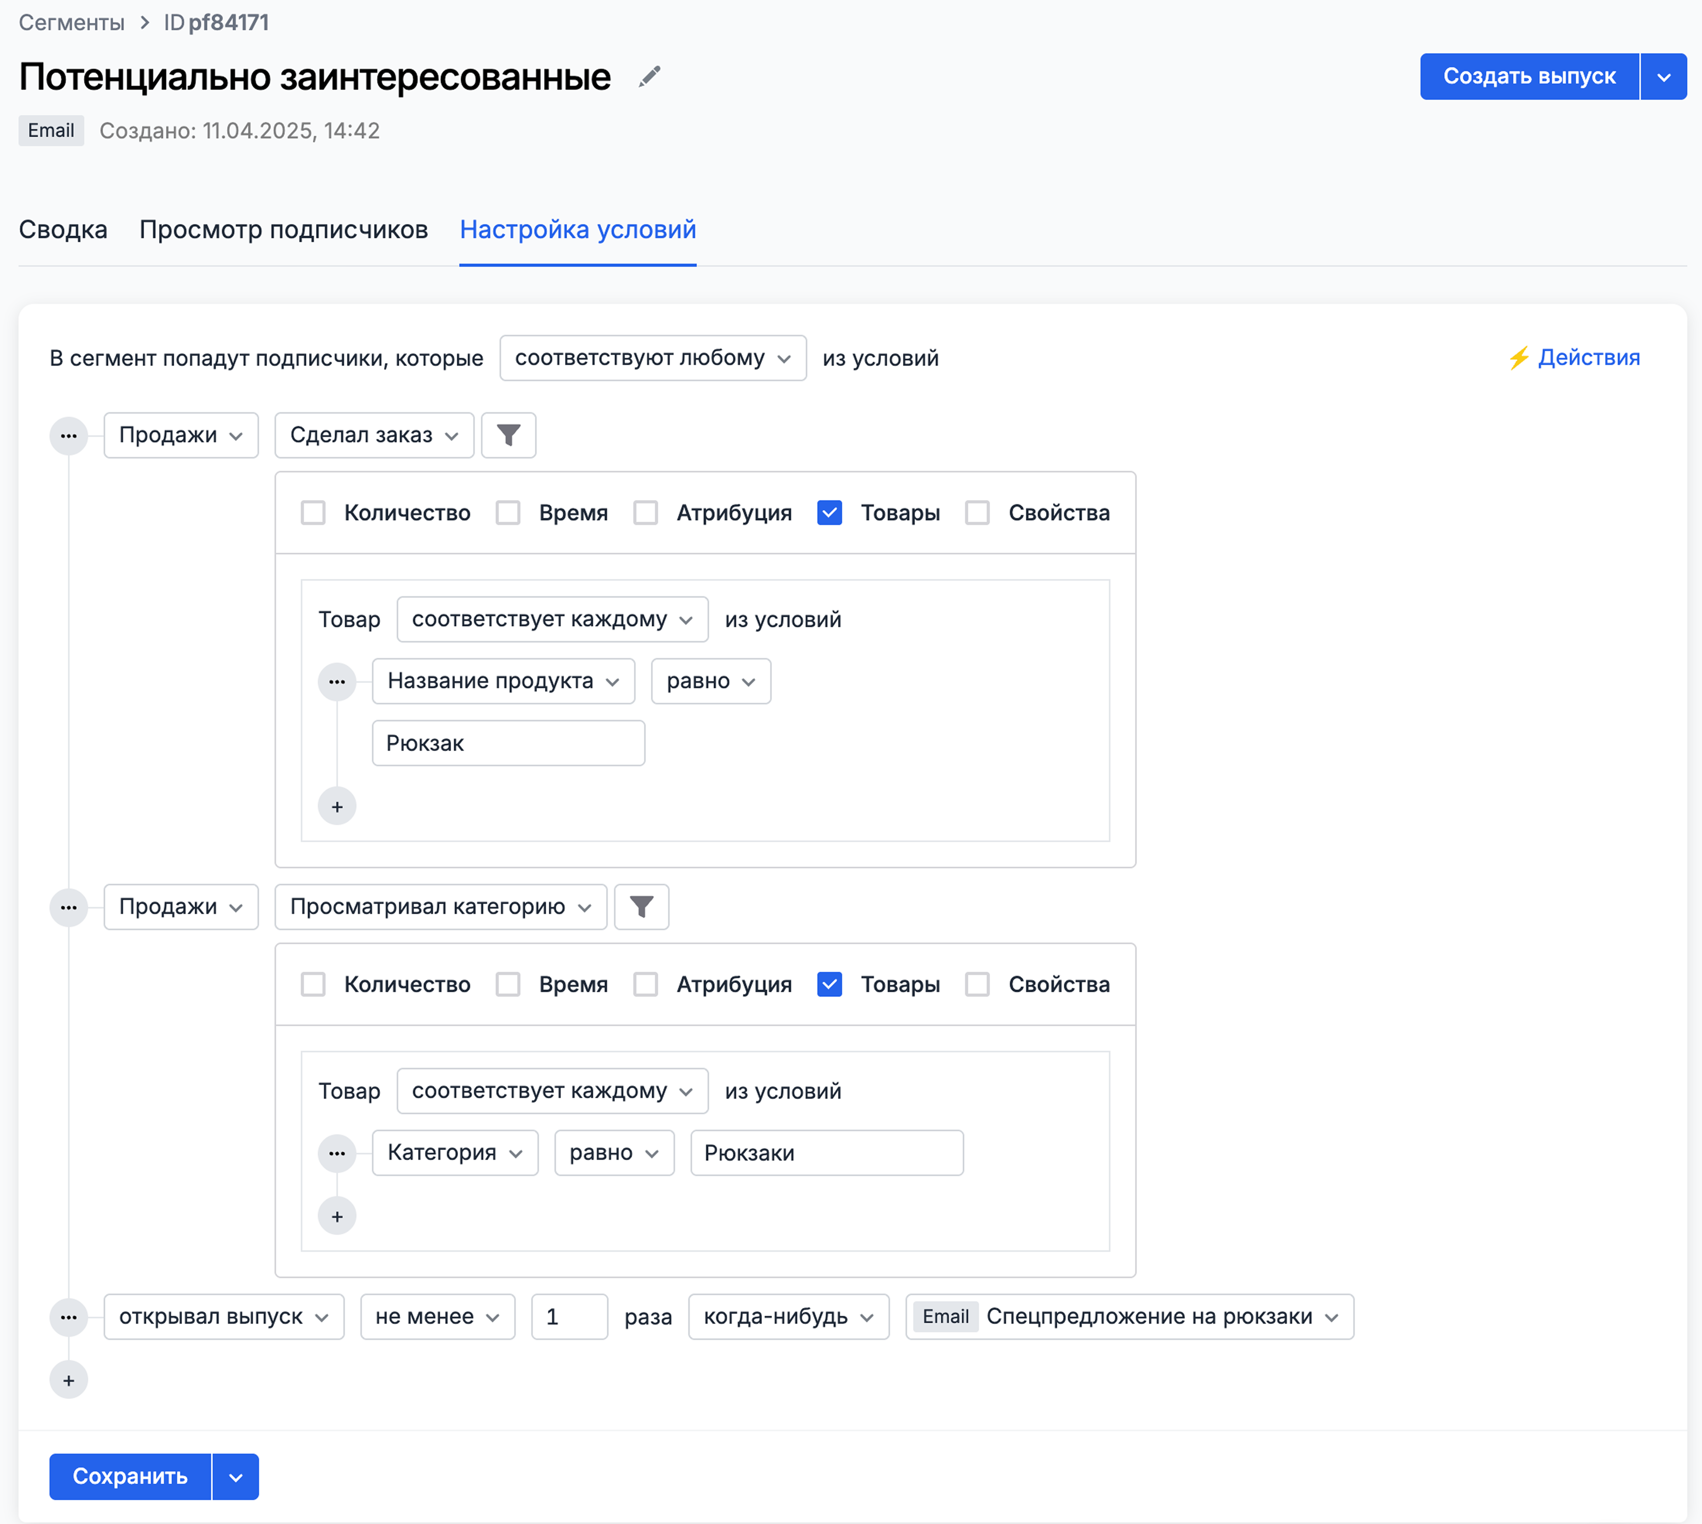This screenshot has width=1702, height=1524.
Task: Click three-dots menu beside открывал выпуск
Action: pos(69,1317)
